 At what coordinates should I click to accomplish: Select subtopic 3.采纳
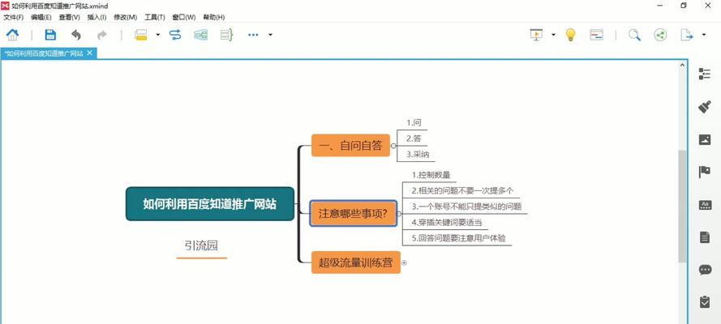pos(418,155)
